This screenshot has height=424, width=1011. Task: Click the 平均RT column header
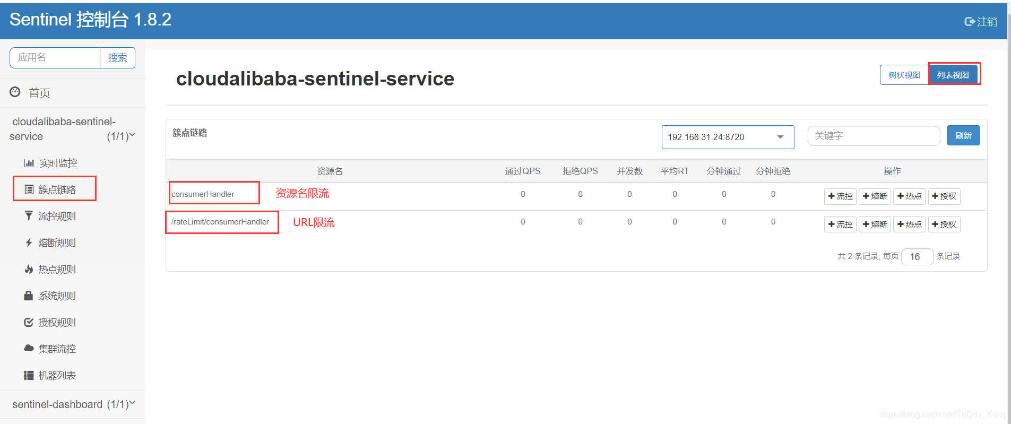[675, 171]
